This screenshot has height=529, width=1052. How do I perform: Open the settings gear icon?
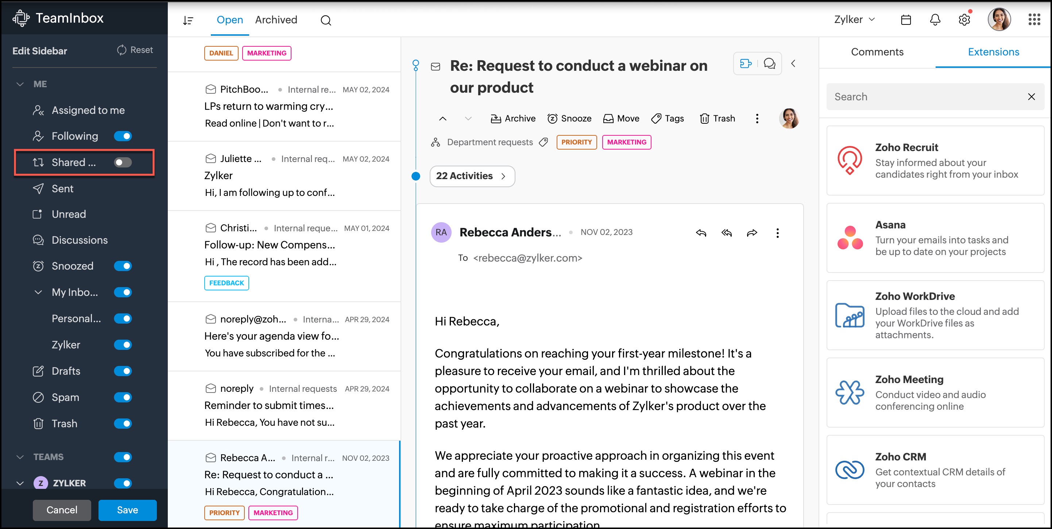click(x=964, y=20)
